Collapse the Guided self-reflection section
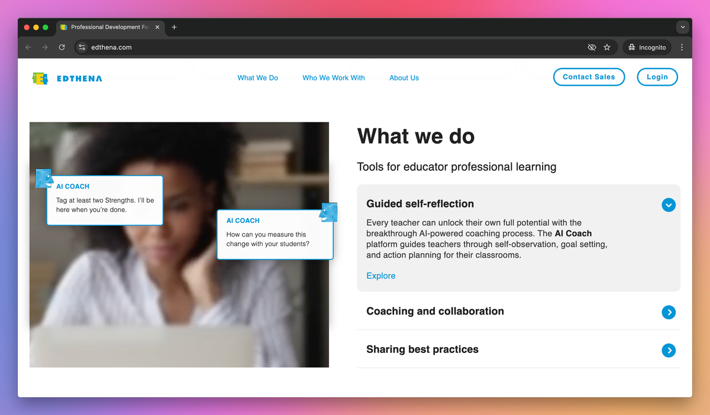The image size is (710, 415). click(669, 205)
